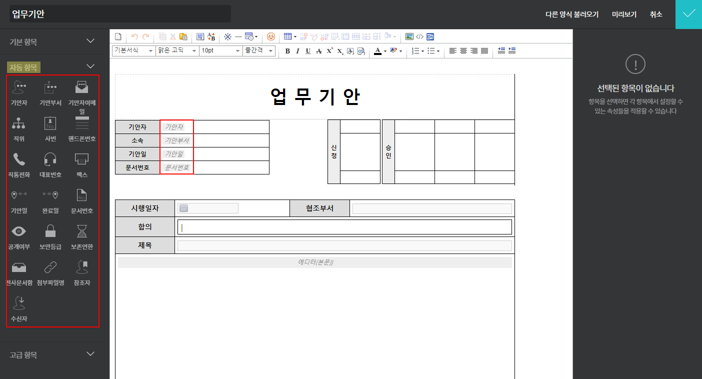Click the 협조부서 input field
Screen dimensions: 702x379
tap(432, 208)
